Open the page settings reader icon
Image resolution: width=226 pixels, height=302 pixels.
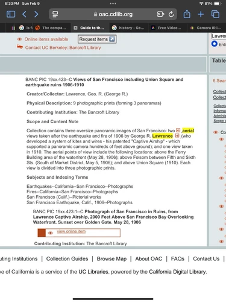[55, 14]
